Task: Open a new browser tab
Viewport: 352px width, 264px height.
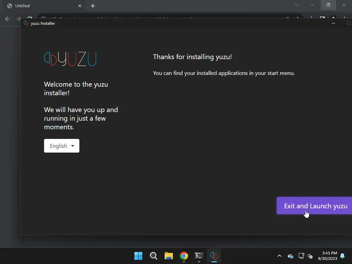Action: [x=93, y=6]
